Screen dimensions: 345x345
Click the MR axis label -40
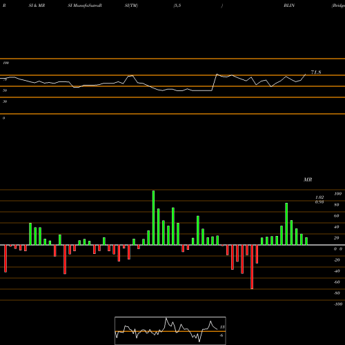337,271
